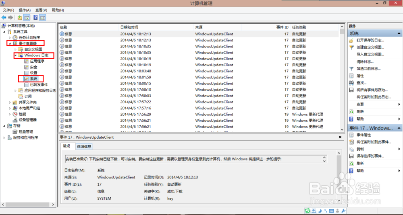This screenshot has width=403, height=215.
Task: Click the Up one level folder icon
Action: (20, 17)
